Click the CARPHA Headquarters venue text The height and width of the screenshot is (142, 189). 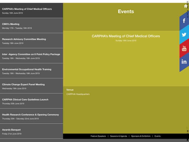pyautogui.click(x=78, y=94)
